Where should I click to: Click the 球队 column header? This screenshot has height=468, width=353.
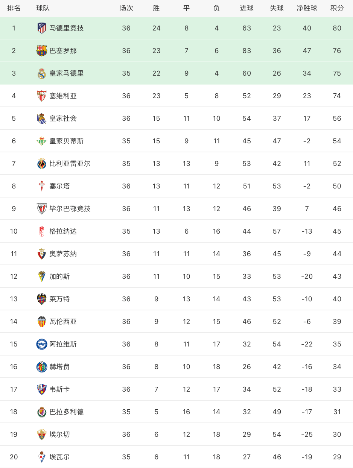point(43,8)
